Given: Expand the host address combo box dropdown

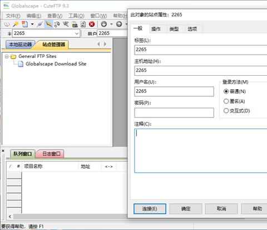Looking at the screenshot, I should [77, 33].
